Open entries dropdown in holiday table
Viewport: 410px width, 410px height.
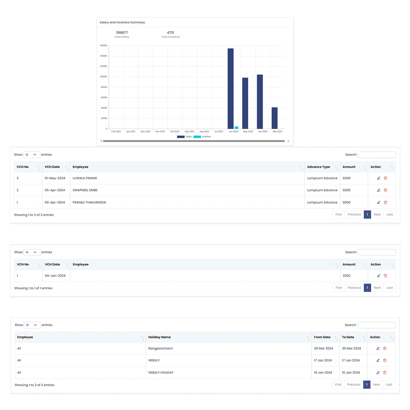pos(32,325)
